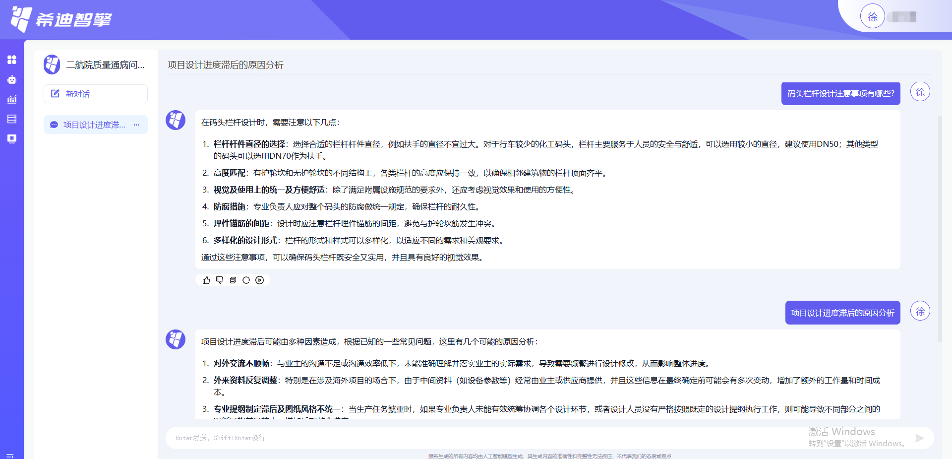The width and height of the screenshot is (952, 459).
Task: Click the message input field at bottom
Action: tap(446, 438)
